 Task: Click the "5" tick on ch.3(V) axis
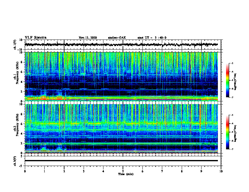[x=22, y=156]
